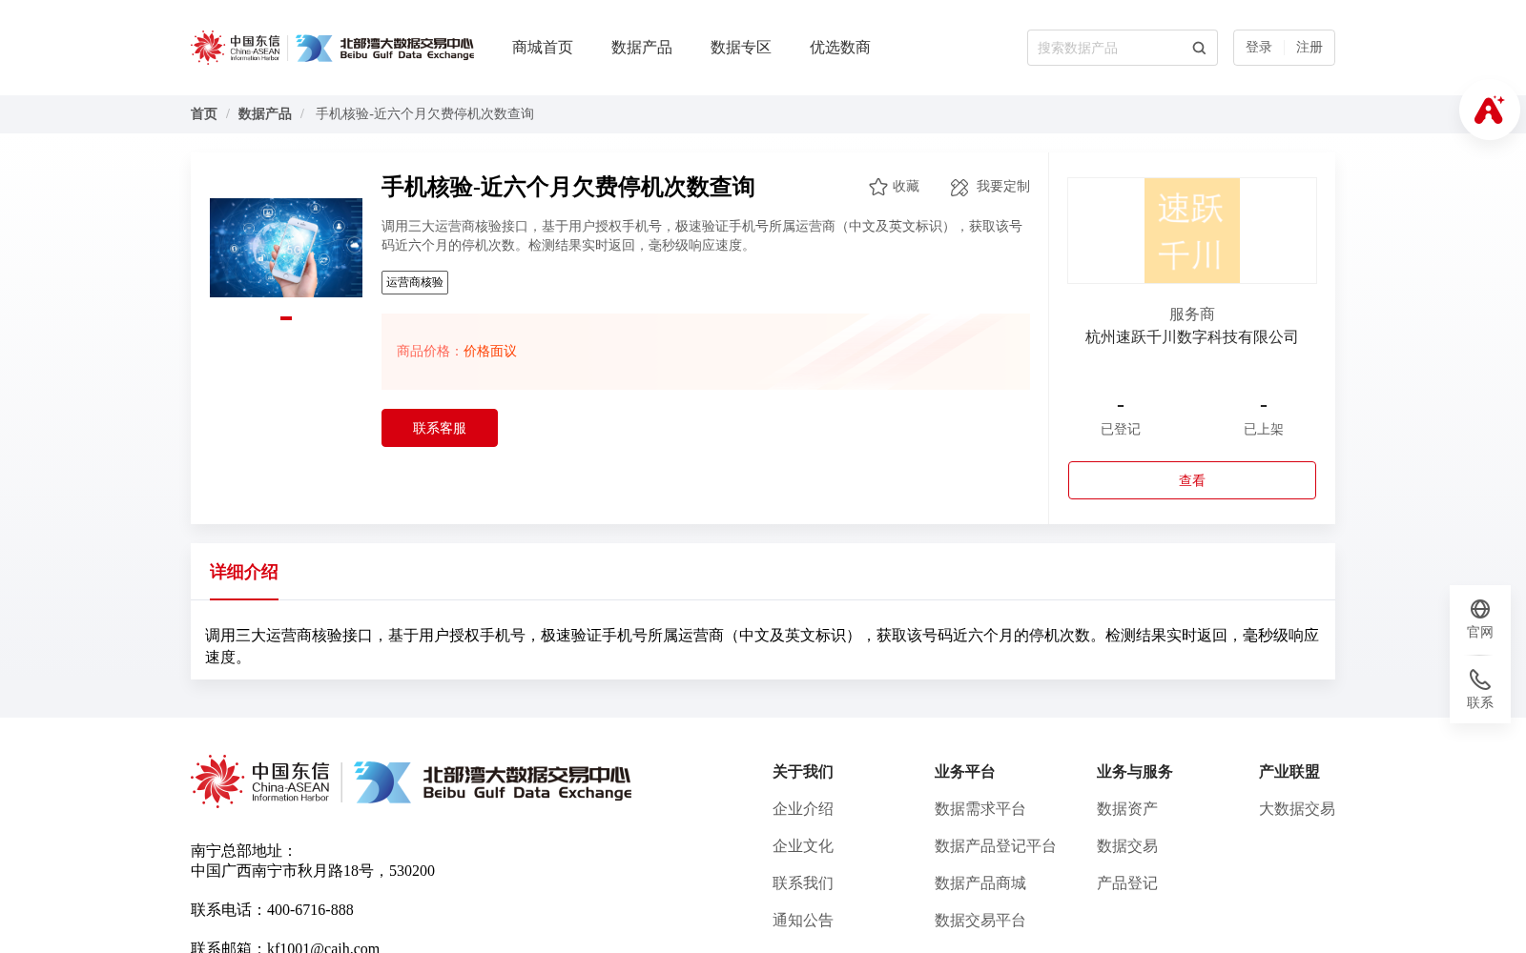Click the 登录 login link
The height and width of the screenshot is (953, 1526).
(x=1259, y=48)
